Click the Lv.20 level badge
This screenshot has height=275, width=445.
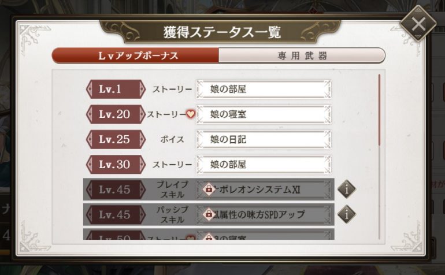(x=115, y=114)
